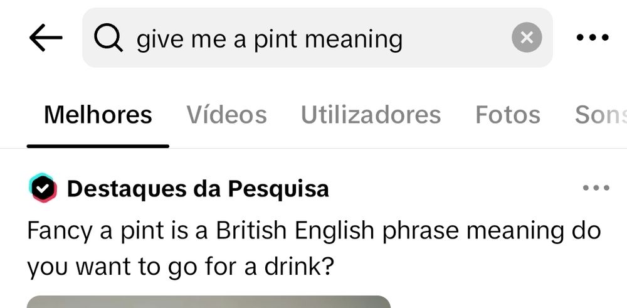Click the Destaques da Pesquisa heading
The width and height of the screenshot is (627, 308).
coord(198,188)
